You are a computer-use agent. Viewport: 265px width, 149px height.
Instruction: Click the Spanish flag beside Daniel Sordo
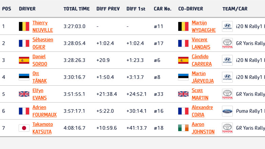pos(24,60)
